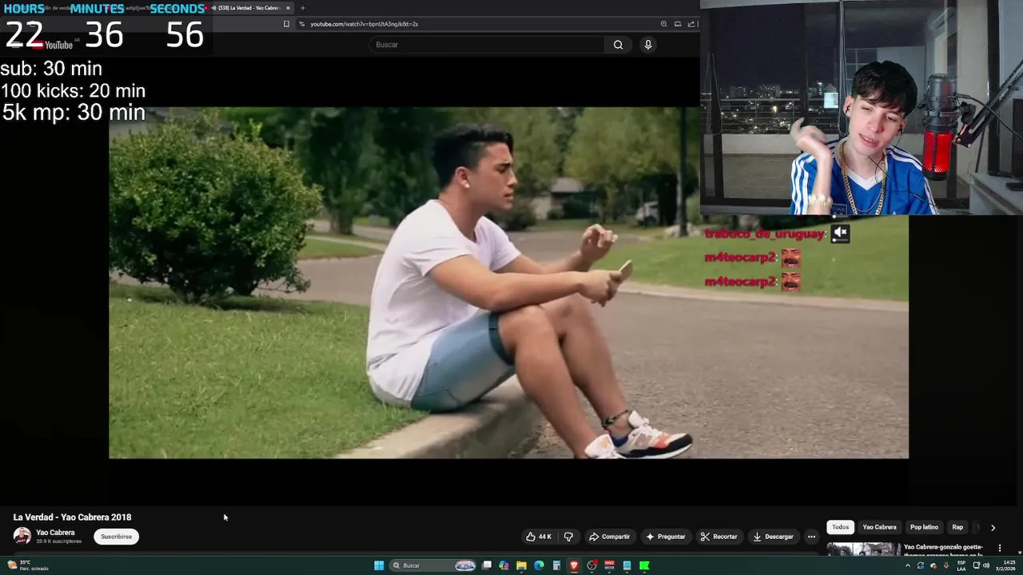This screenshot has width=1023, height=575.
Task: Like the video with 44 K likes
Action: pyautogui.click(x=539, y=537)
